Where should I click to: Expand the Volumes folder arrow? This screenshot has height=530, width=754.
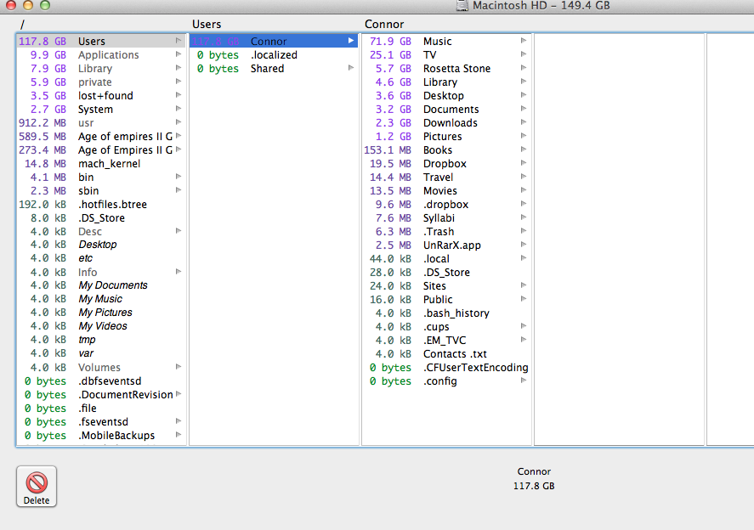(179, 367)
